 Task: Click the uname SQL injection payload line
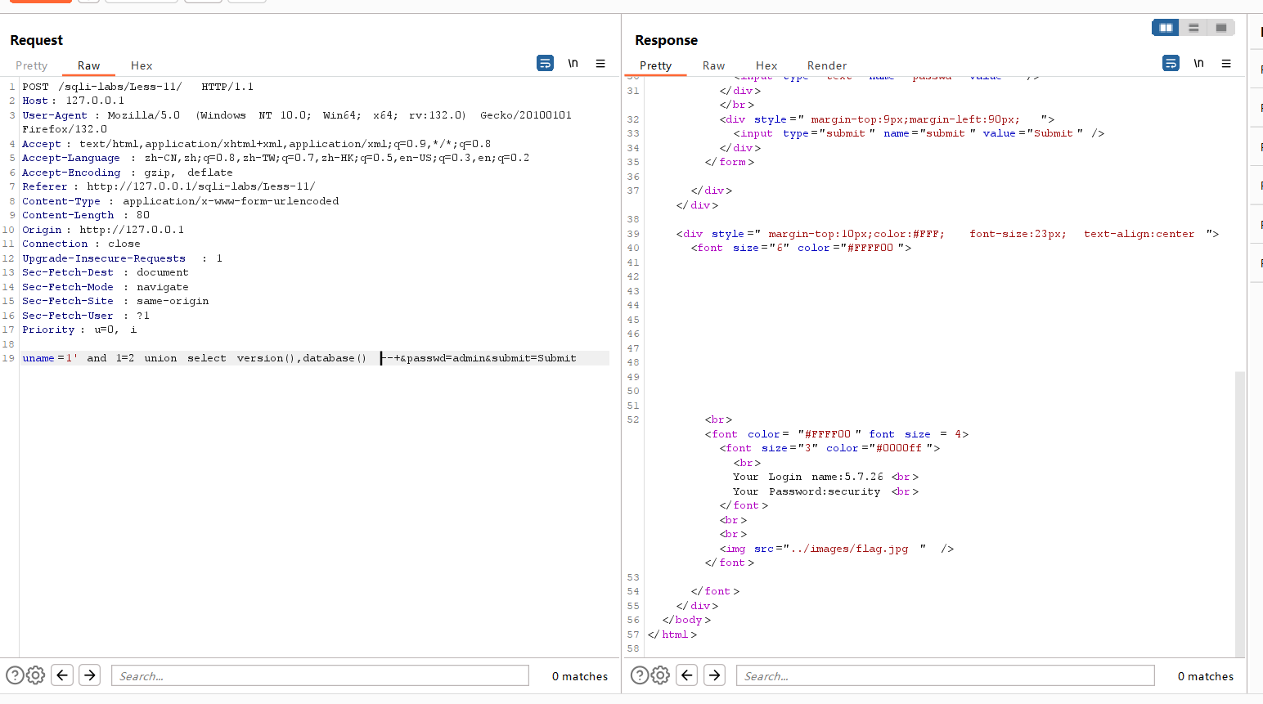pyautogui.click(x=299, y=358)
